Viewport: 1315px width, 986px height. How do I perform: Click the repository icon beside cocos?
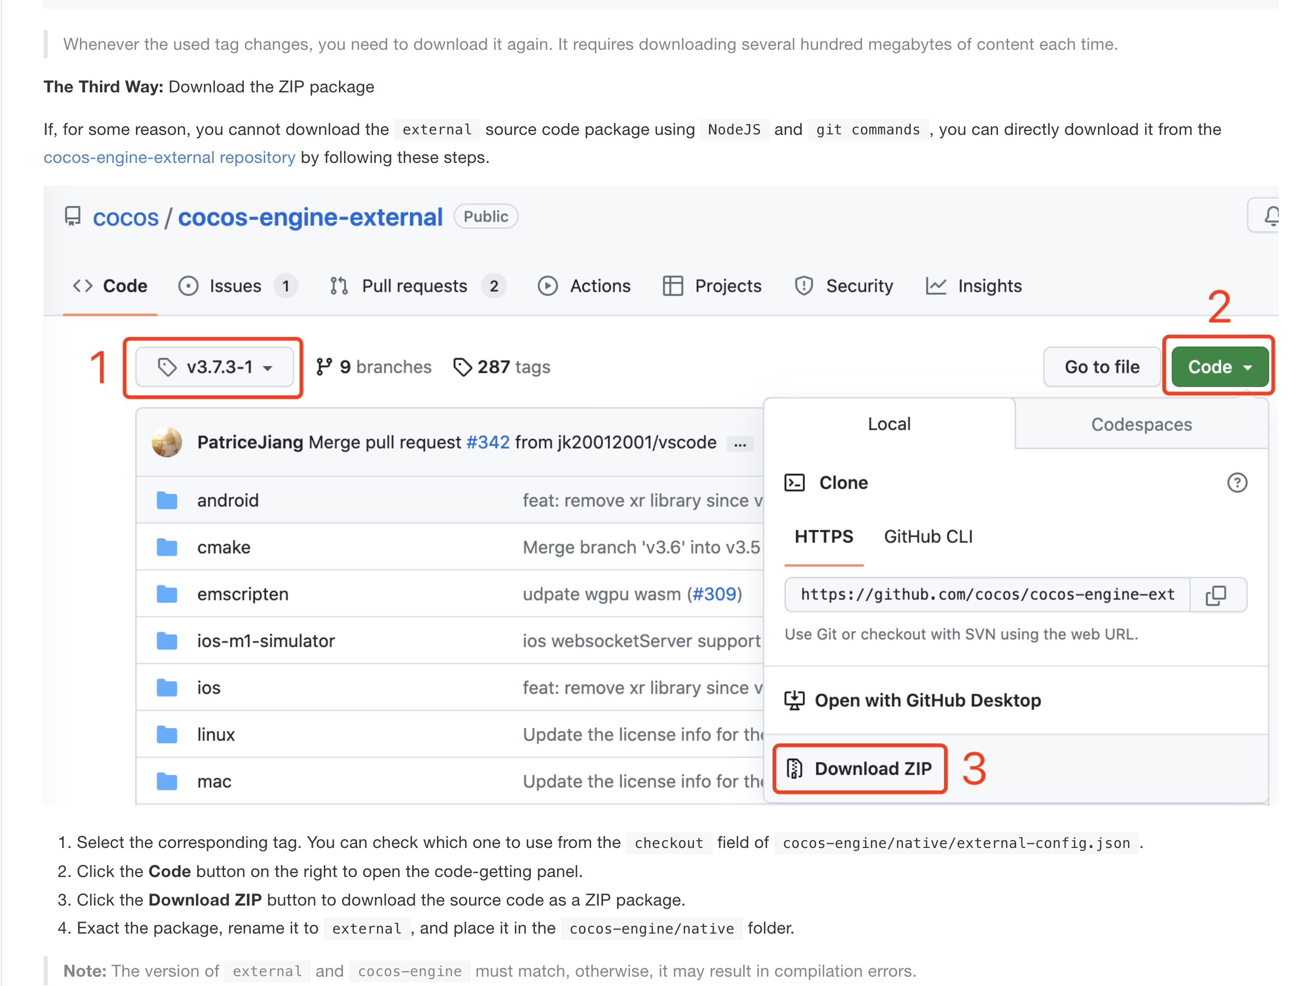point(73,216)
